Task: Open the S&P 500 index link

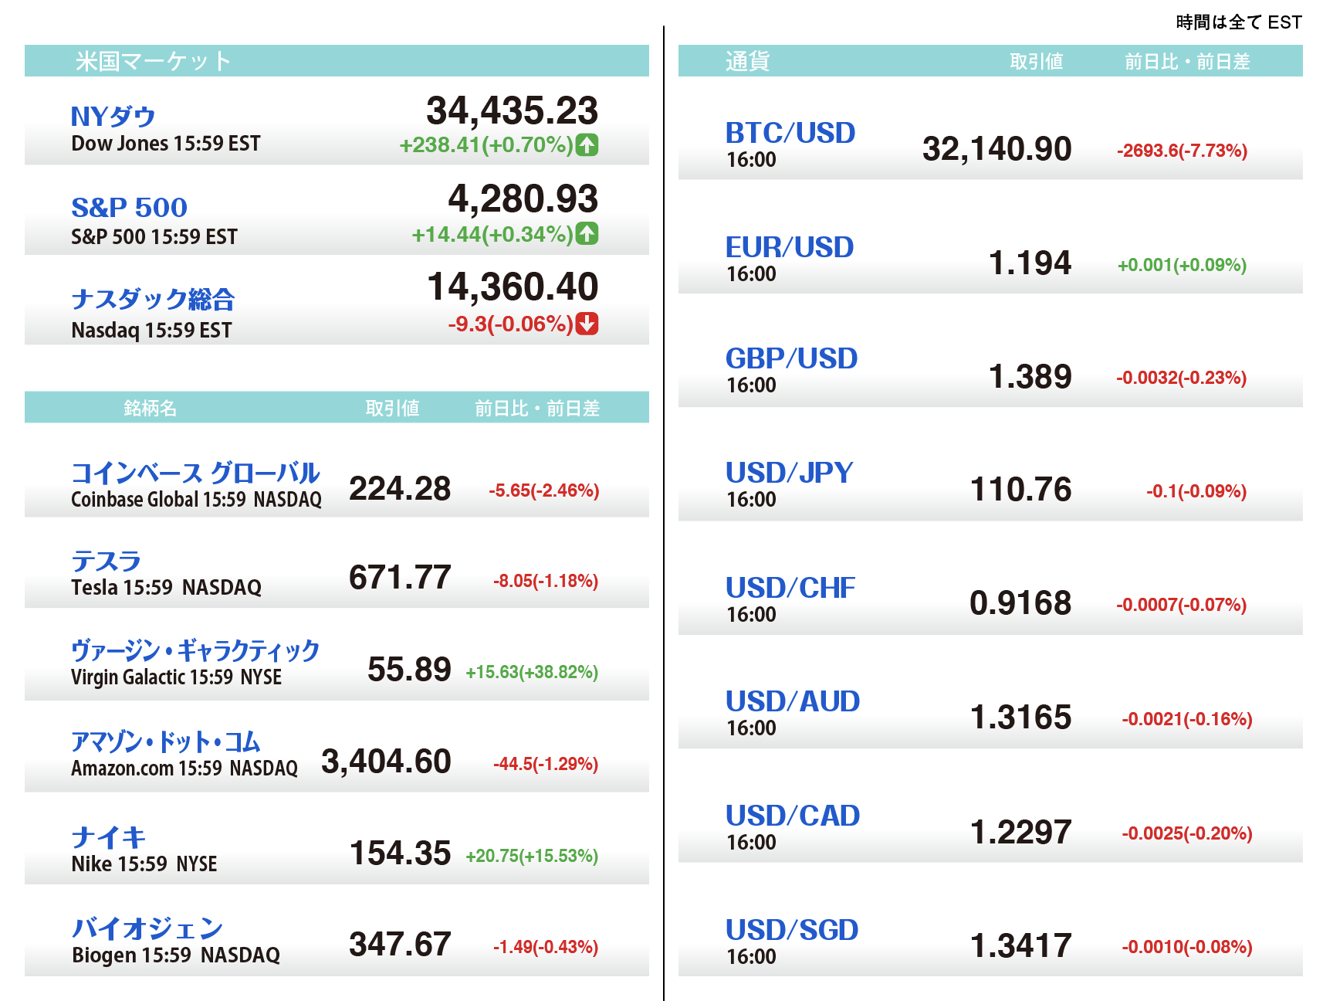Action: 129,207
